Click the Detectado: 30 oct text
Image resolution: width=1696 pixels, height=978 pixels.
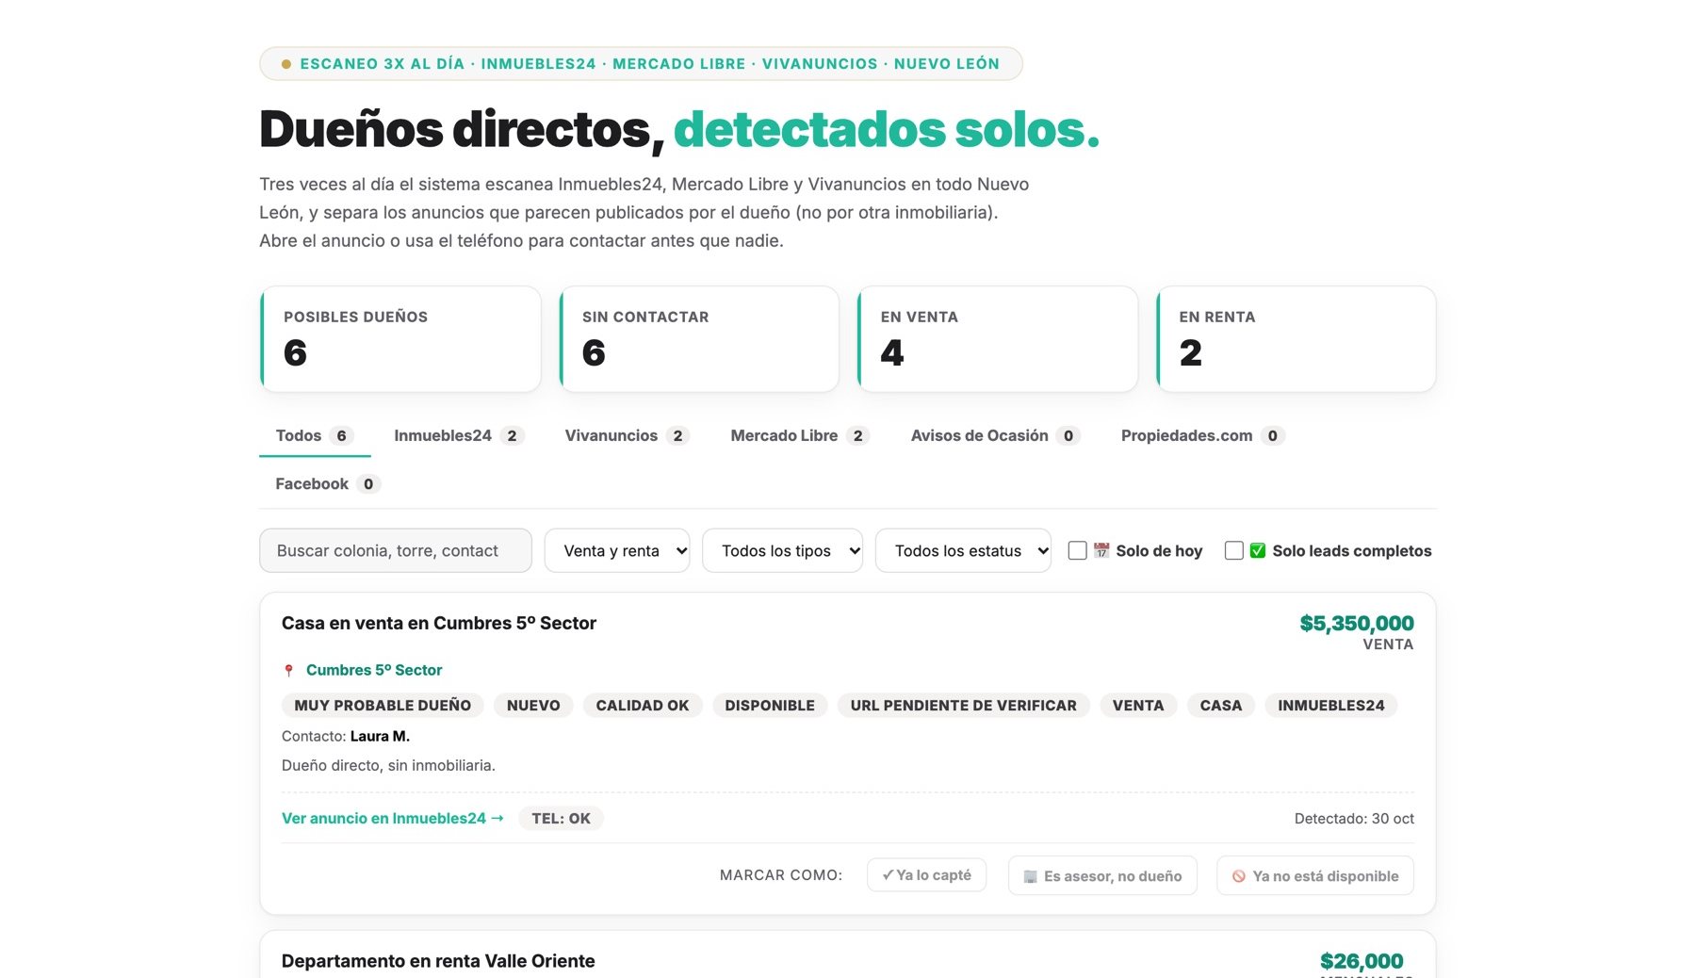pos(1354,819)
